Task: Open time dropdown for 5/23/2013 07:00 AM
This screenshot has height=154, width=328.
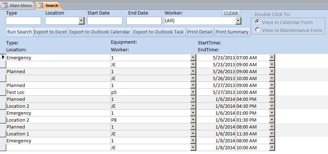Action: 272,58
